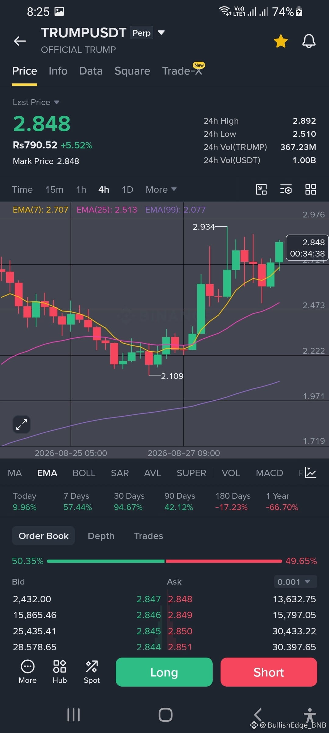Select the 4h timeframe
Viewport: 329px width, 733px height.
104,190
